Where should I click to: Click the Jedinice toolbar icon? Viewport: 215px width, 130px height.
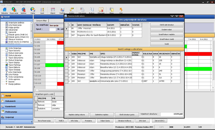coord(23,10)
